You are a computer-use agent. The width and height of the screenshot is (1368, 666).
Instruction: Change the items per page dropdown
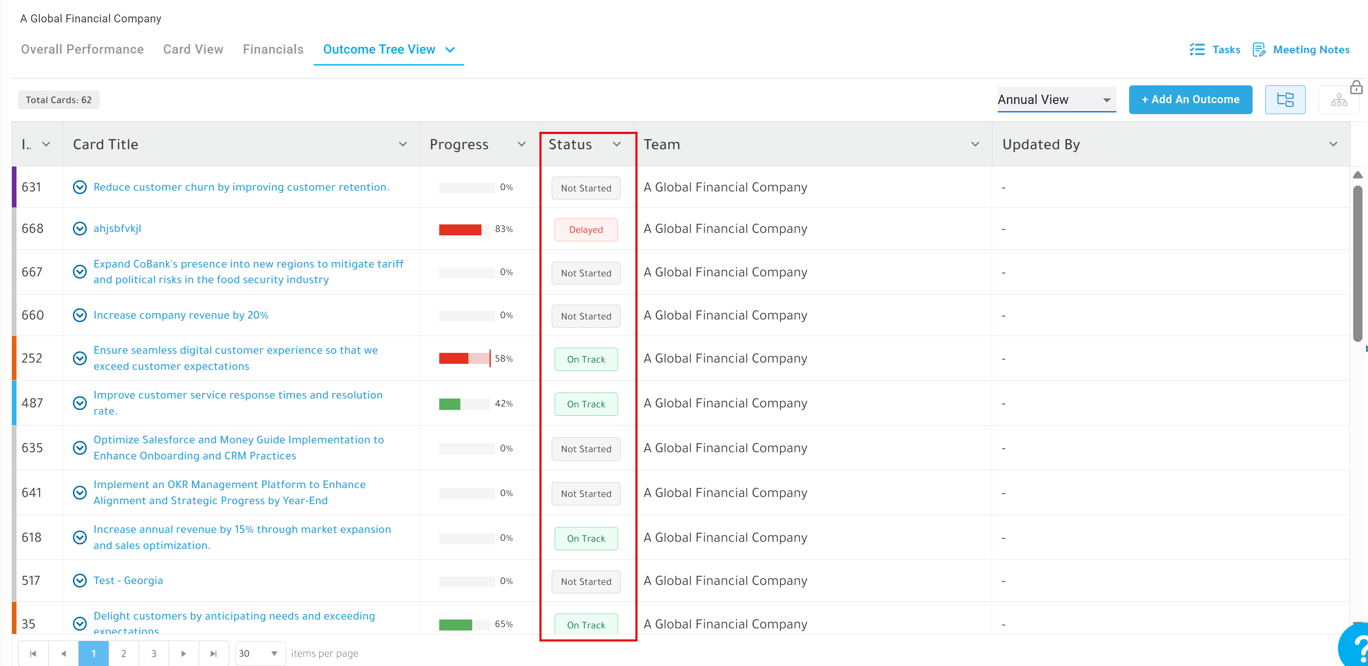tap(260, 653)
